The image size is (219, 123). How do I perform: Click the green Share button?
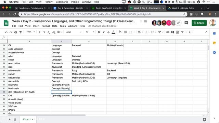coord(199,23)
